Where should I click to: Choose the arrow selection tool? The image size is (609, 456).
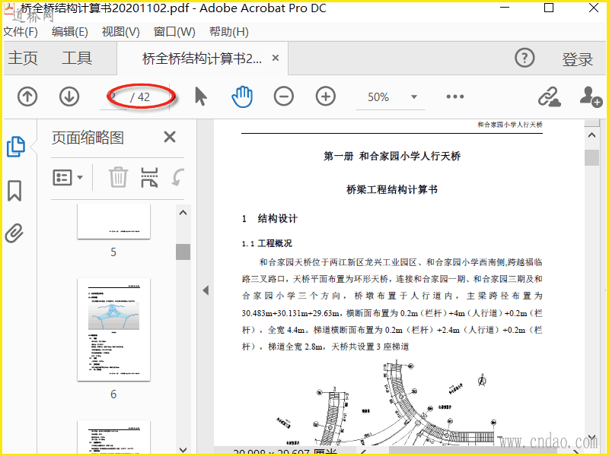click(x=200, y=97)
